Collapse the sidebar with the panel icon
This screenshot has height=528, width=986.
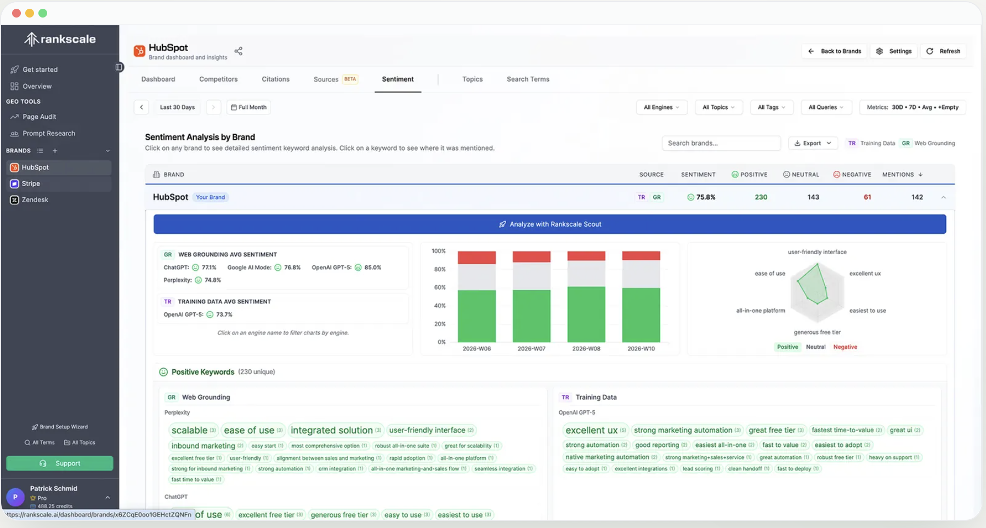(119, 67)
